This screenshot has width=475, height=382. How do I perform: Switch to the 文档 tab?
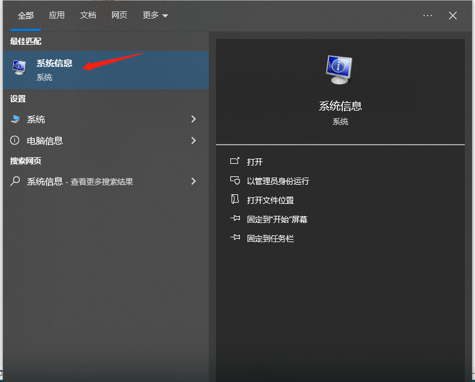88,15
